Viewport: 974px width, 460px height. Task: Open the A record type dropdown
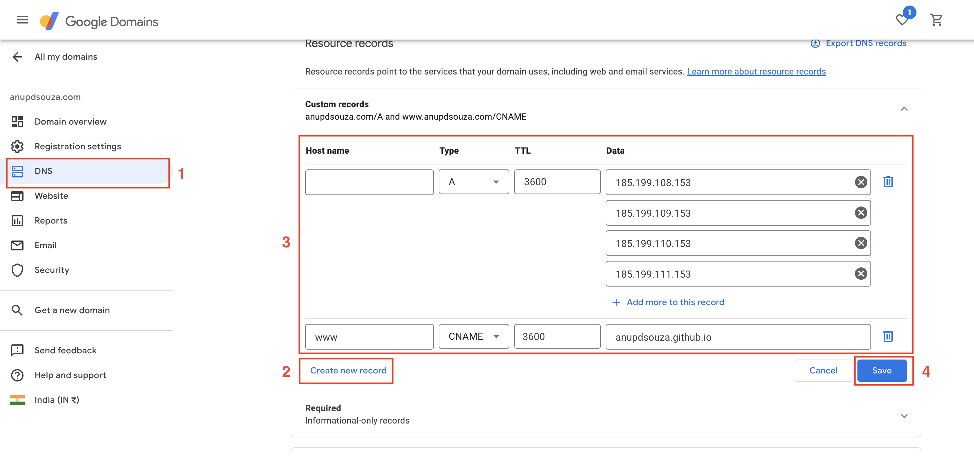(x=473, y=182)
